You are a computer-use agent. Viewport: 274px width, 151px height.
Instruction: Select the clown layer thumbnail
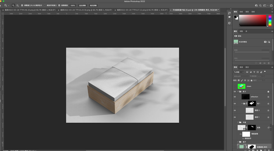[x=241, y=86]
